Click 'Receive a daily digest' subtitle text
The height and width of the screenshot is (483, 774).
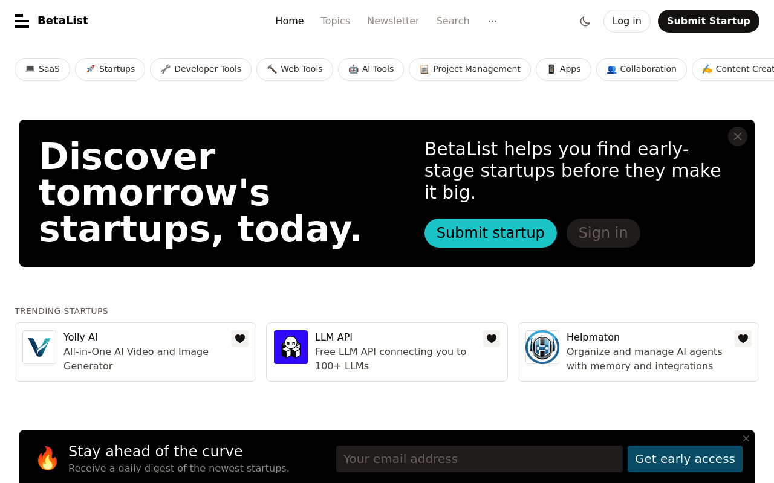tap(179, 469)
